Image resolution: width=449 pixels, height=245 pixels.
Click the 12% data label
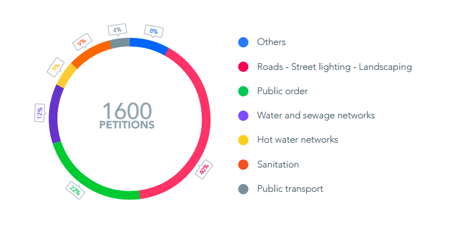pos(39,113)
